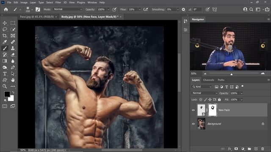Select the Background layer thumbnail
Viewport: 271px width, 152px height.
click(202, 124)
